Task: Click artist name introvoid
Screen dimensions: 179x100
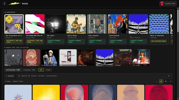Action: [x=112, y=38]
